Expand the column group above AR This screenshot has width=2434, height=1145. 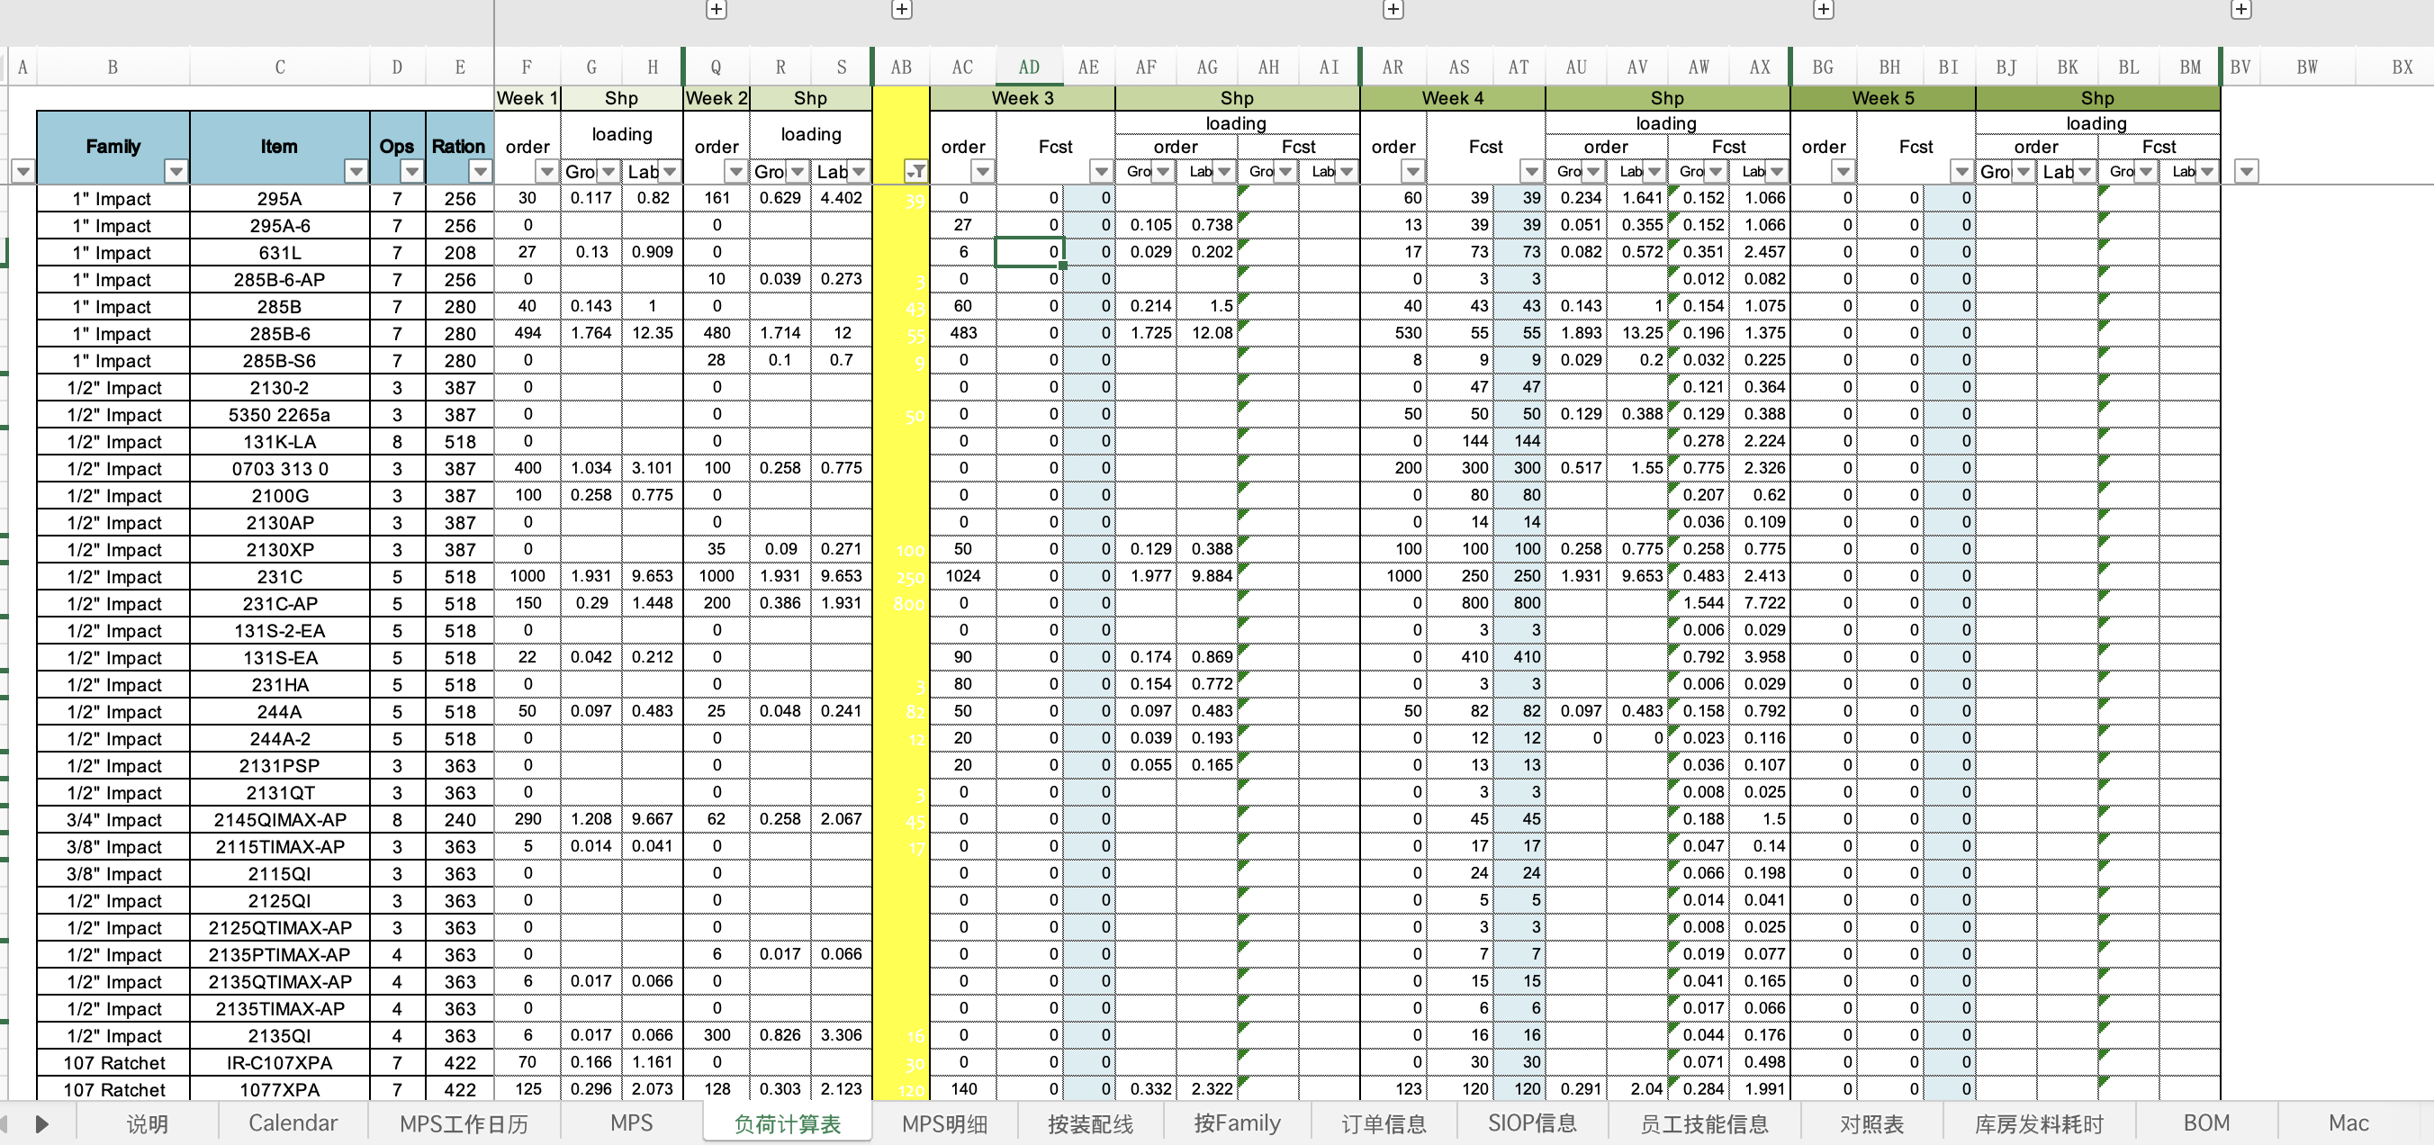1393,9
